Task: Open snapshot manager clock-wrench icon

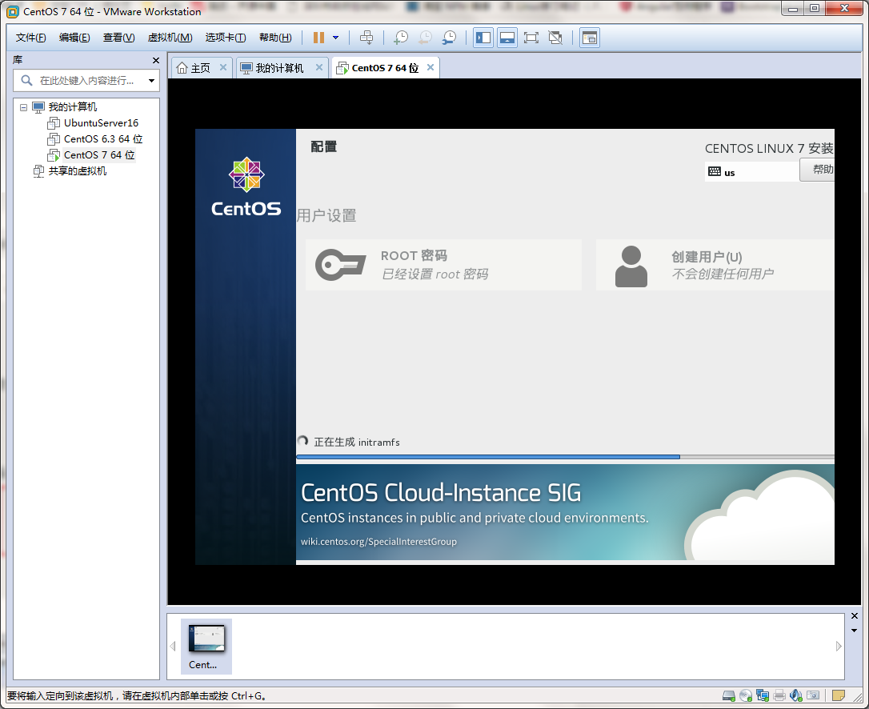Action: pos(449,38)
